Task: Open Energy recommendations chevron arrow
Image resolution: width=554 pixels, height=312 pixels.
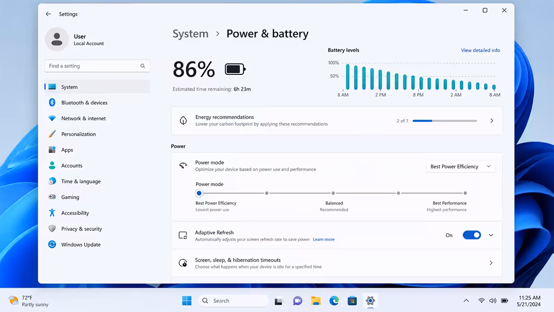Action: click(x=492, y=121)
